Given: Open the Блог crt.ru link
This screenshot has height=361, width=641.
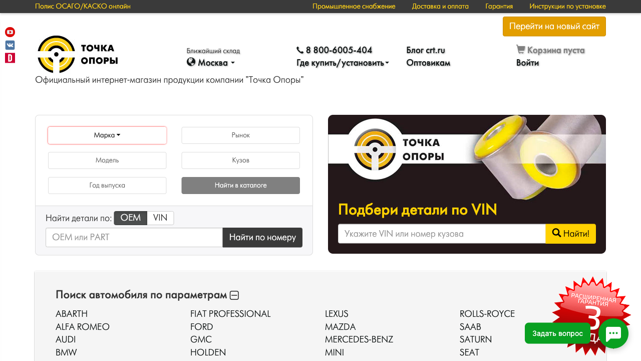Looking at the screenshot, I should (x=426, y=50).
